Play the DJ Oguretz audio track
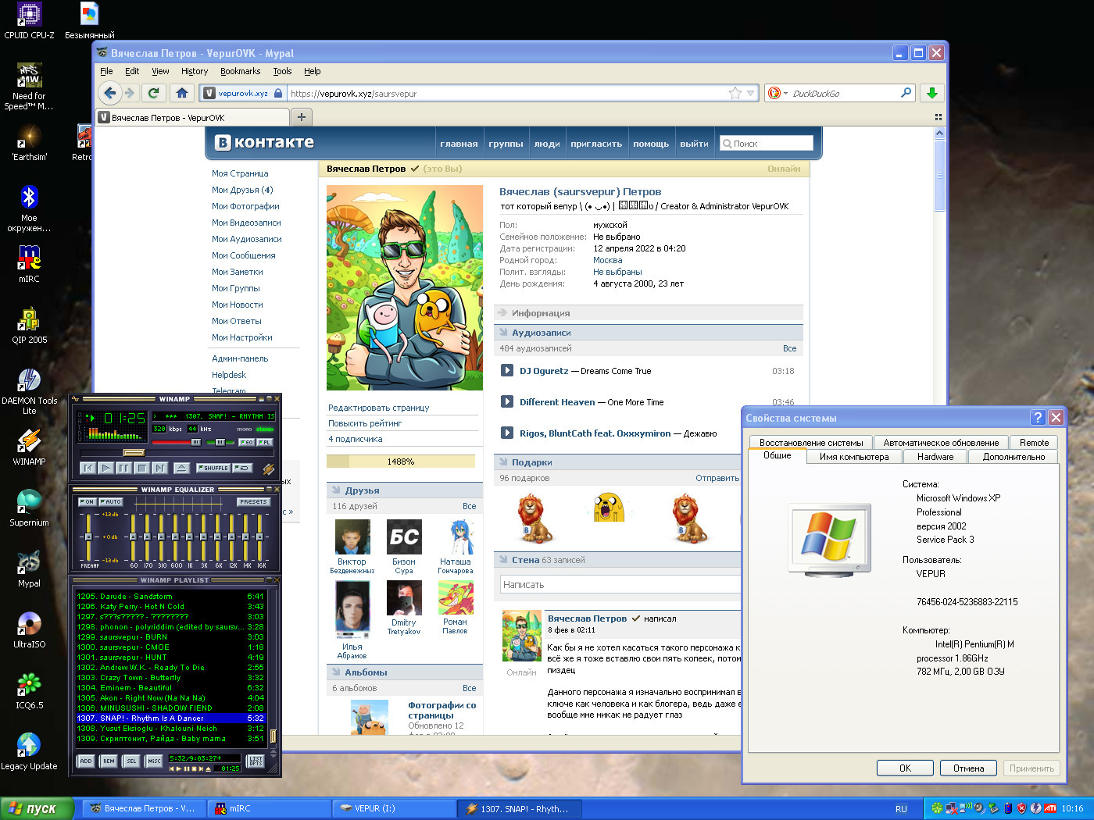This screenshot has height=820, width=1094. pos(507,371)
